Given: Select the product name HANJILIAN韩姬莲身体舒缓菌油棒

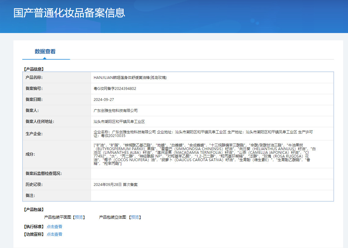Looking at the screenshot, I should tap(130, 78).
